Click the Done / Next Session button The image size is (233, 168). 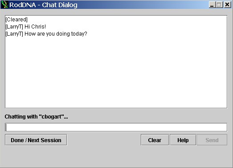pos(36,140)
